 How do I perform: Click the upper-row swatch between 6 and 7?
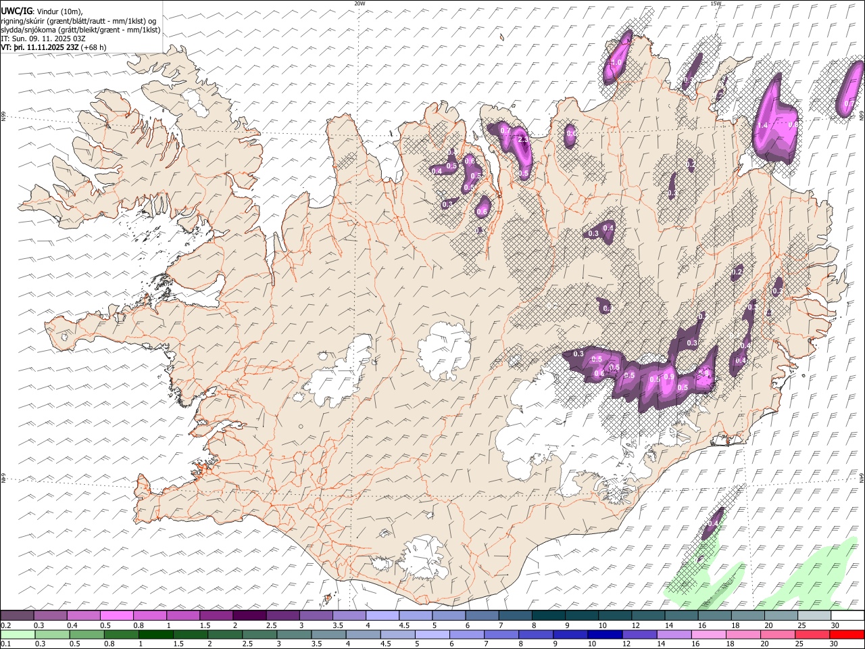click(481, 616)
